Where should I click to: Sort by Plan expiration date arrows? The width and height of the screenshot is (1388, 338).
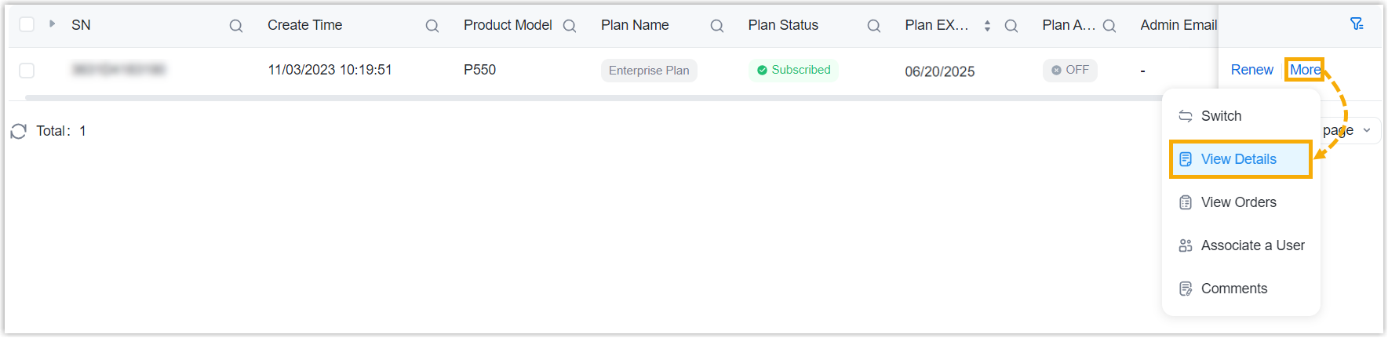click(987, 26)
